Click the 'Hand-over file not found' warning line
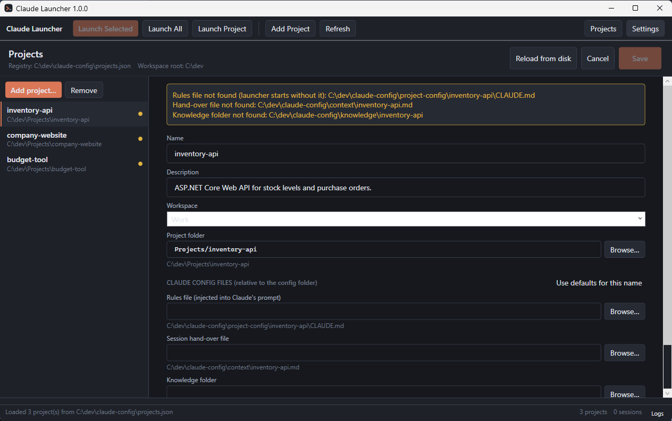672x421 pixels. (x=292, y=105)
